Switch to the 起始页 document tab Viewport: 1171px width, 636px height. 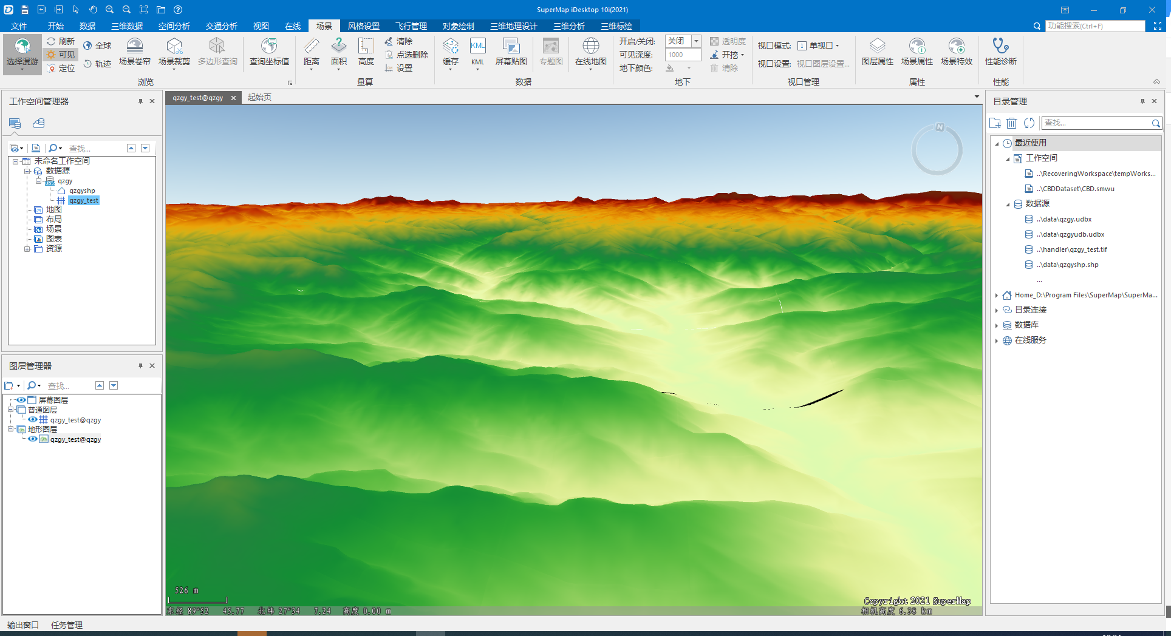(259, 97)
